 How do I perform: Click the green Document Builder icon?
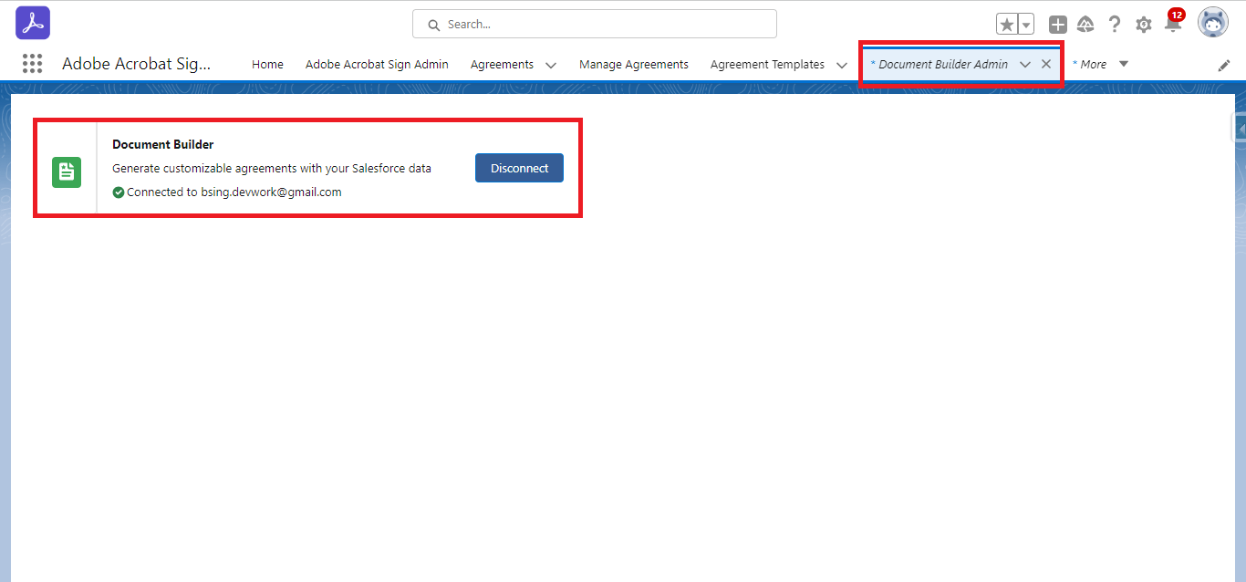pos(67,172)
